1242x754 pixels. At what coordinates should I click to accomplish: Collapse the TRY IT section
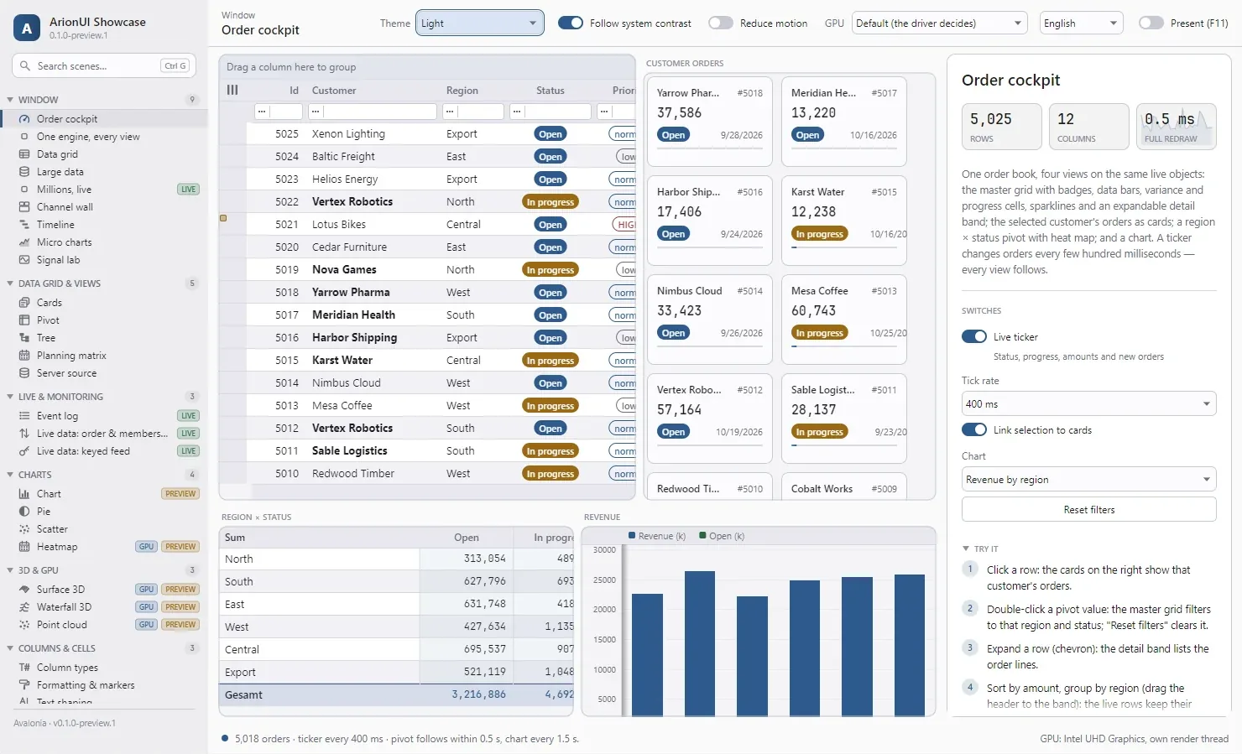point(966,549)
